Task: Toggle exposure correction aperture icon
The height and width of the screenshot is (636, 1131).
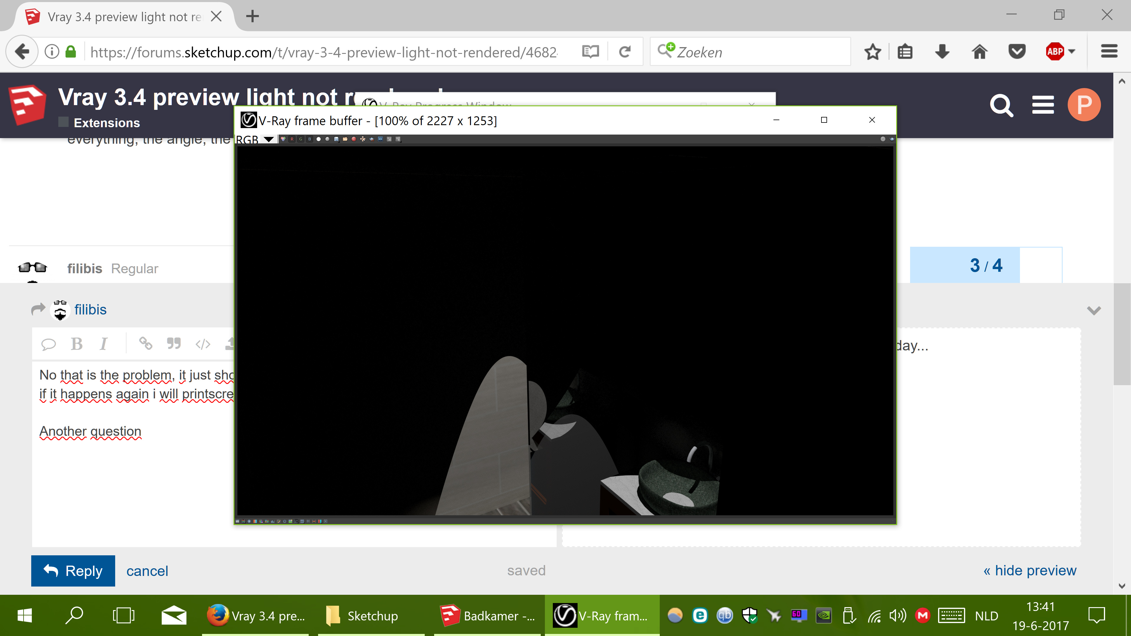Action: coord(285,521)
